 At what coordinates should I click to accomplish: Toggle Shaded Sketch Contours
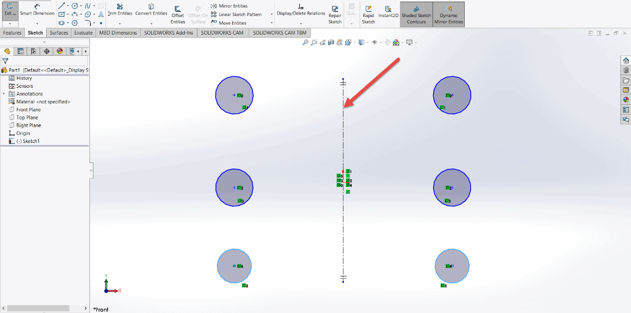(x=416, y=15)
